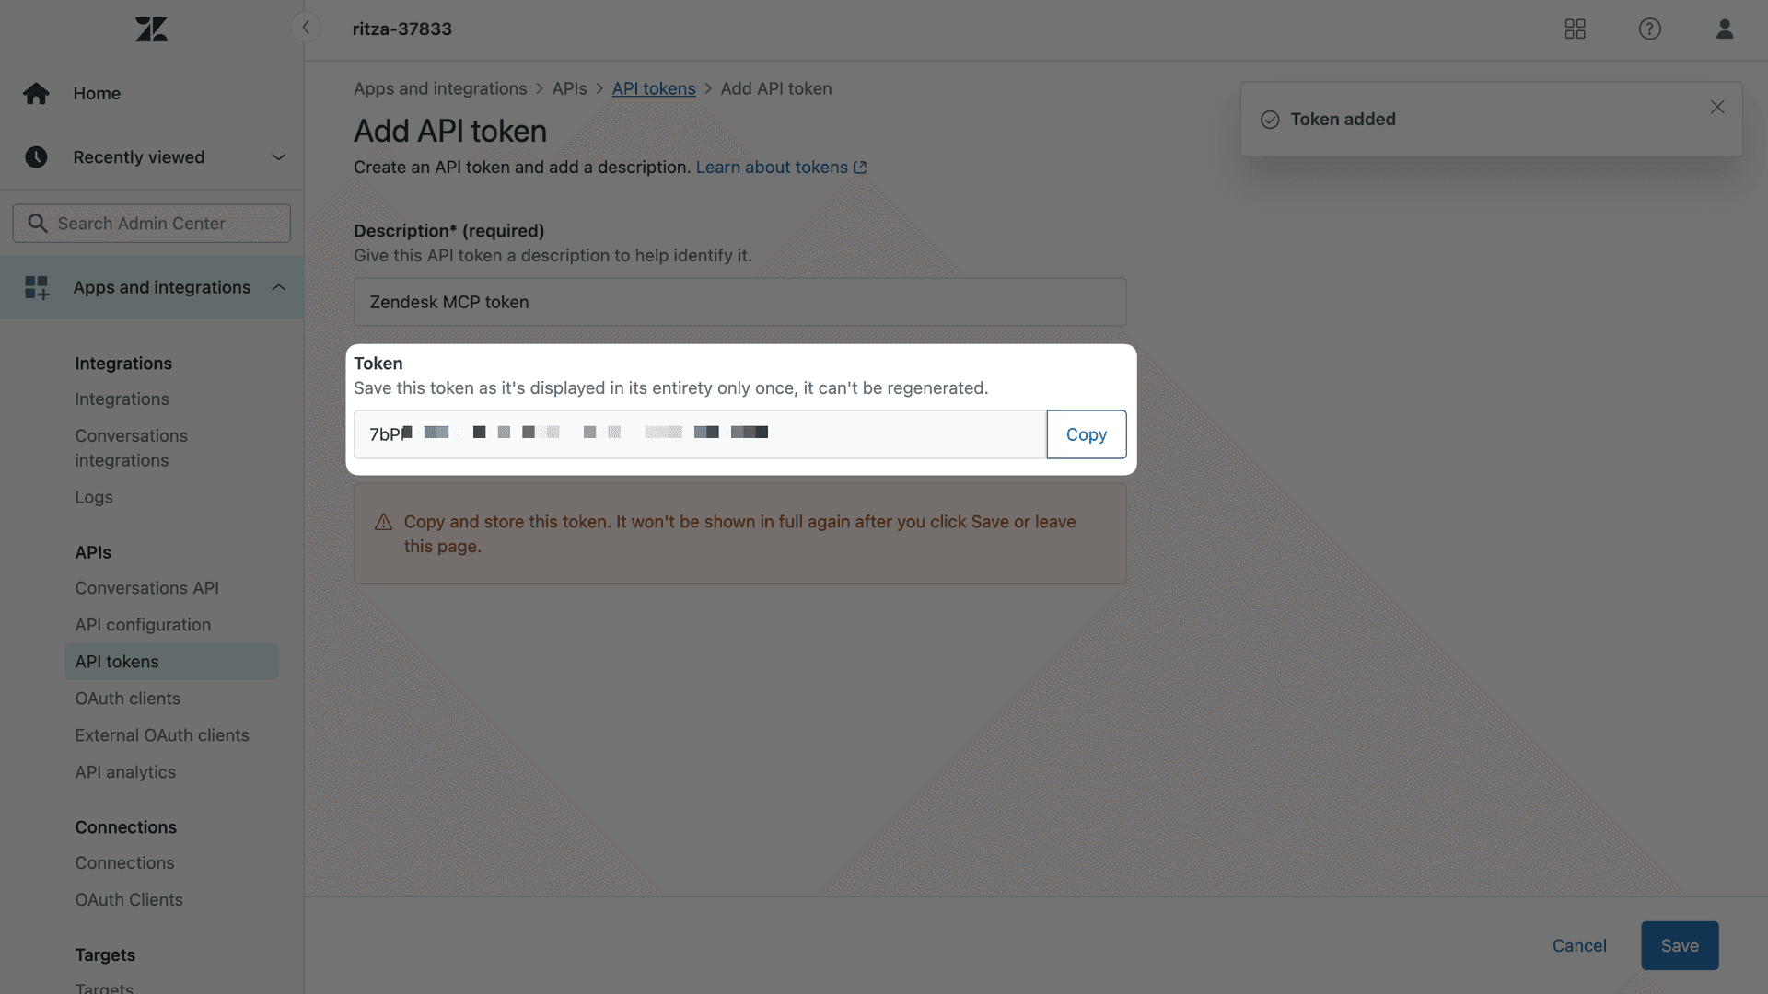Save the new API token
This screenshot has width=1768, height=994.
click(x=1679, y=945)
